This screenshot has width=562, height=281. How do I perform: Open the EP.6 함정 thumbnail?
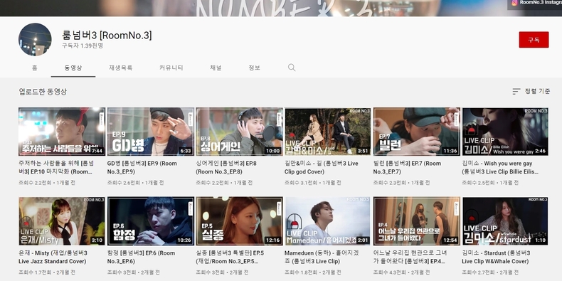151,221
